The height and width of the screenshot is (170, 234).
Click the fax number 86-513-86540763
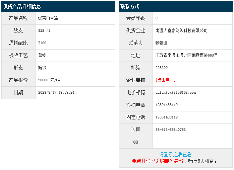pos(171,130)
